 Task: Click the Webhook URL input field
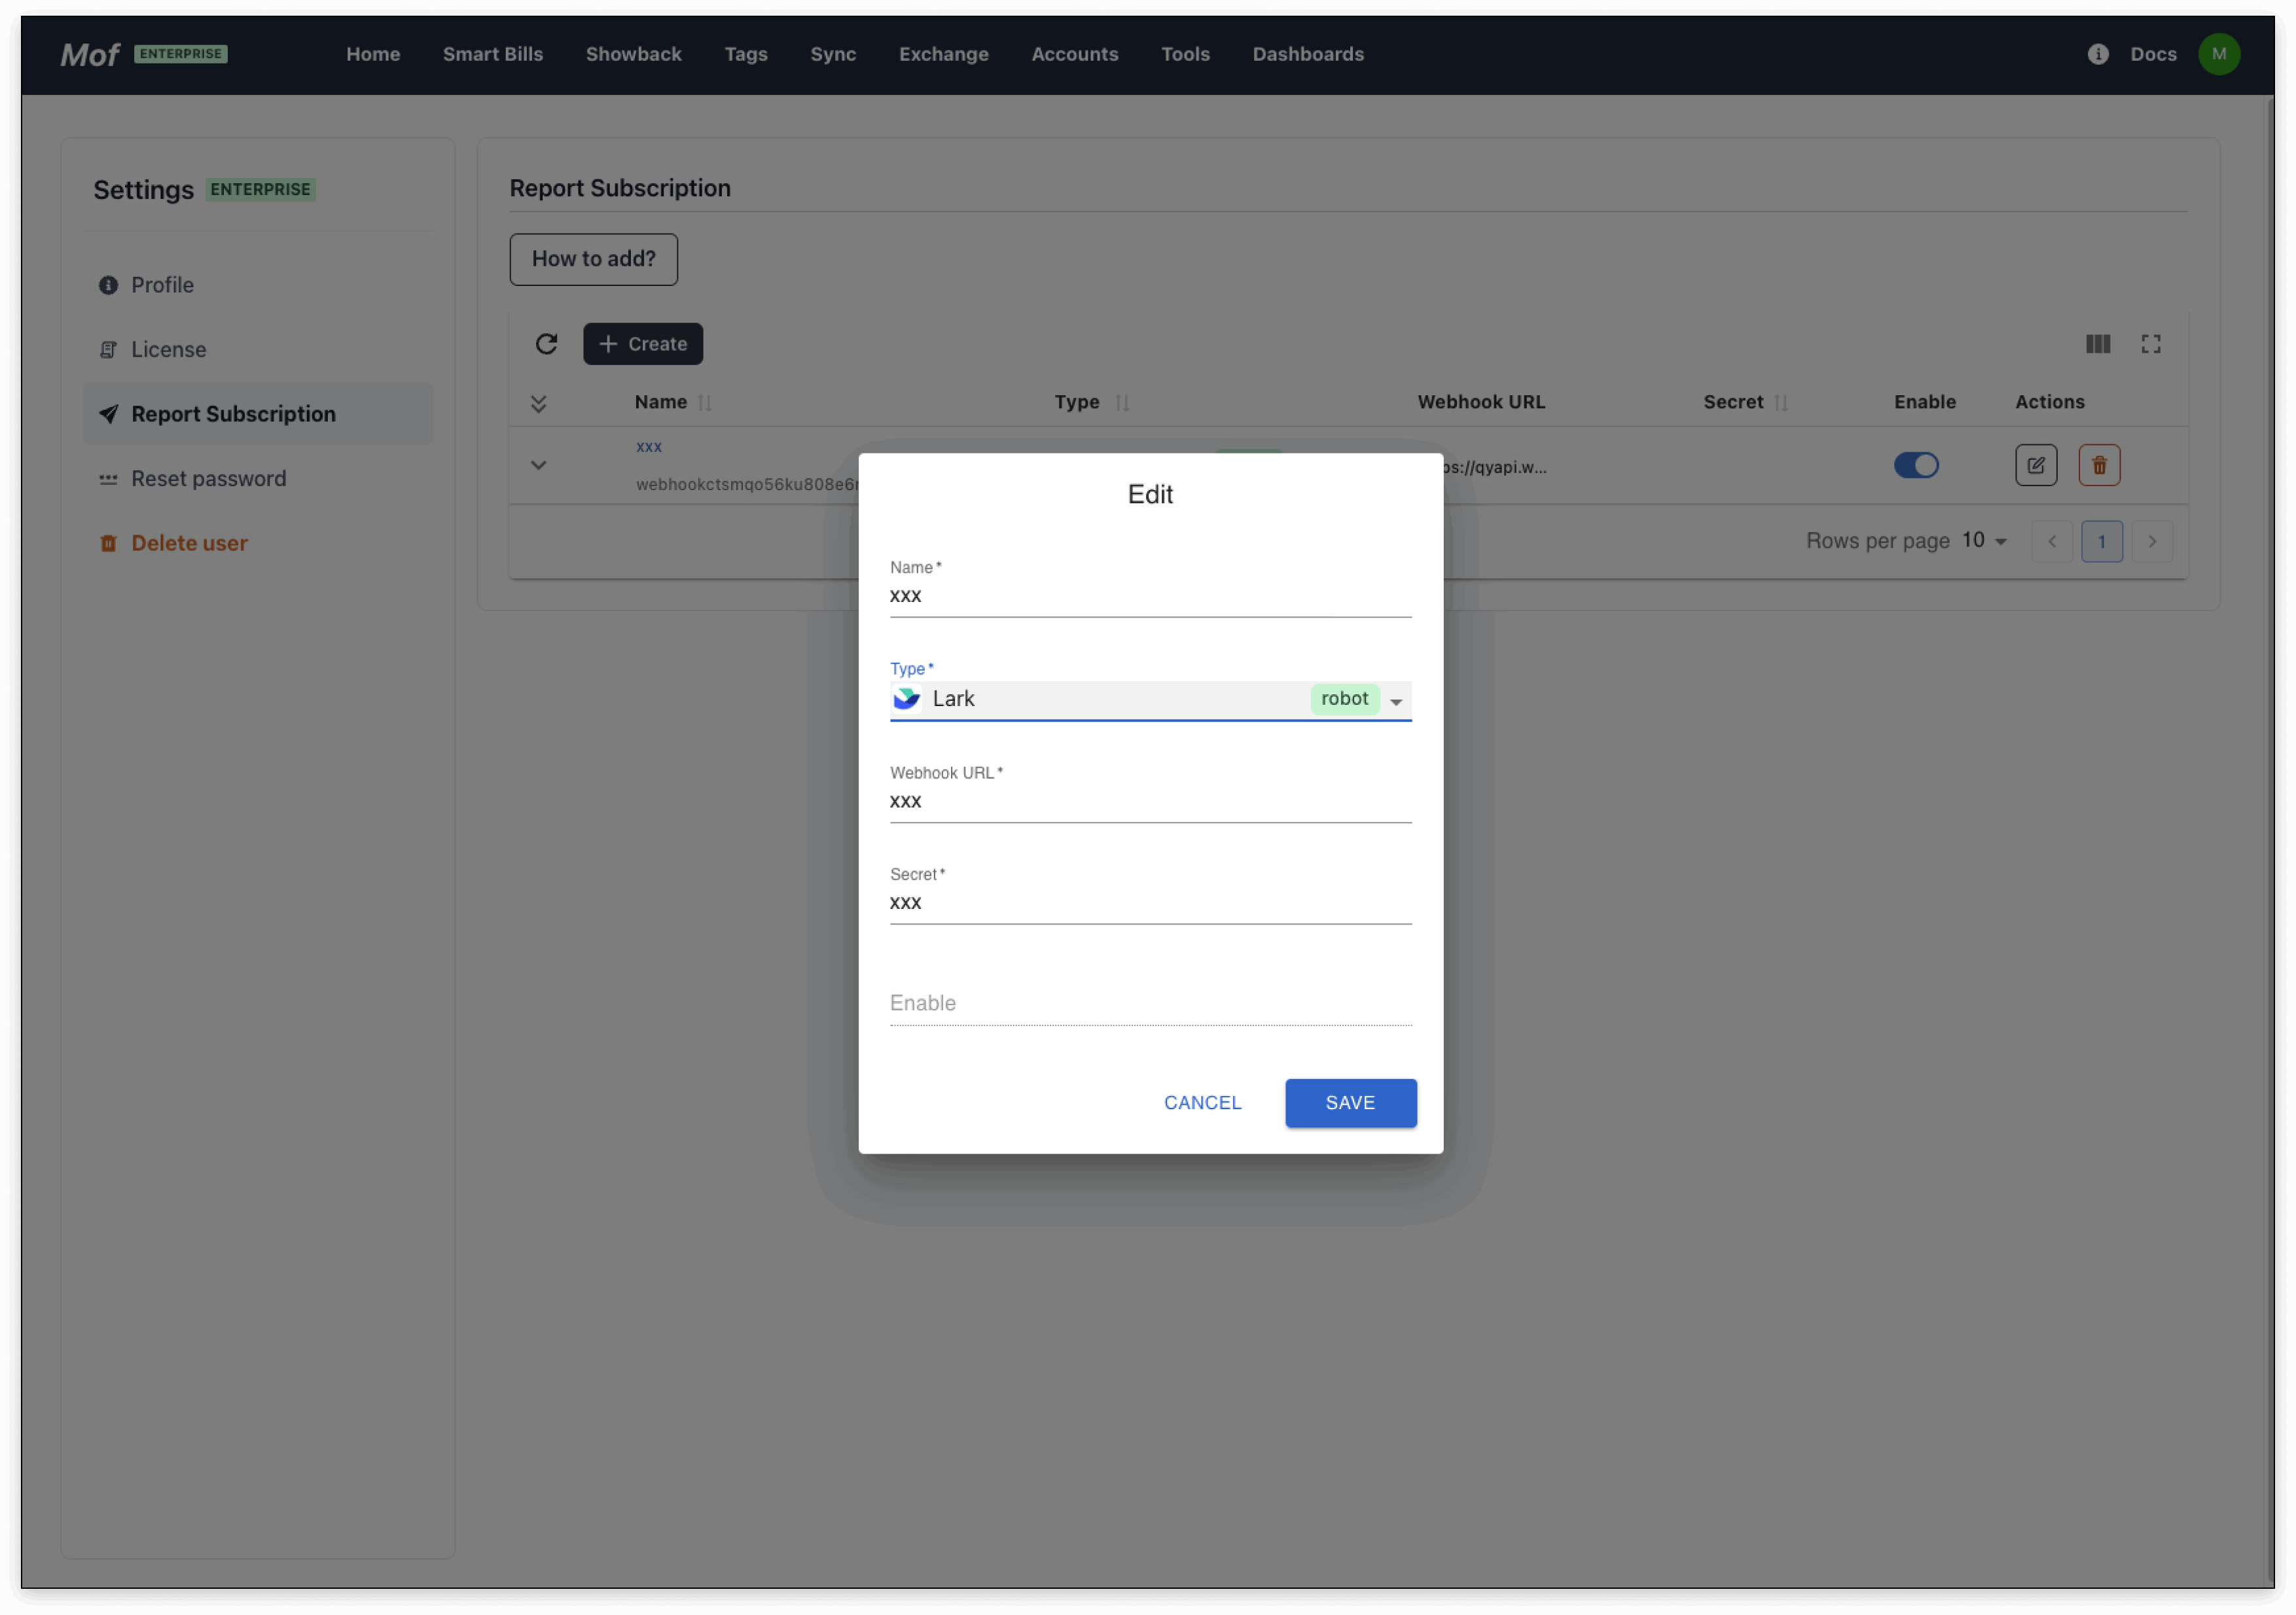pyautogui.click(x=1151, y=802)
